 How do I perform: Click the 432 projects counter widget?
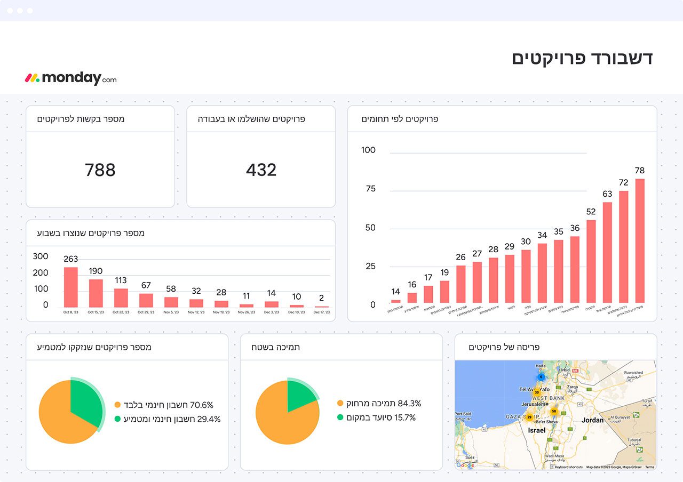261,170
